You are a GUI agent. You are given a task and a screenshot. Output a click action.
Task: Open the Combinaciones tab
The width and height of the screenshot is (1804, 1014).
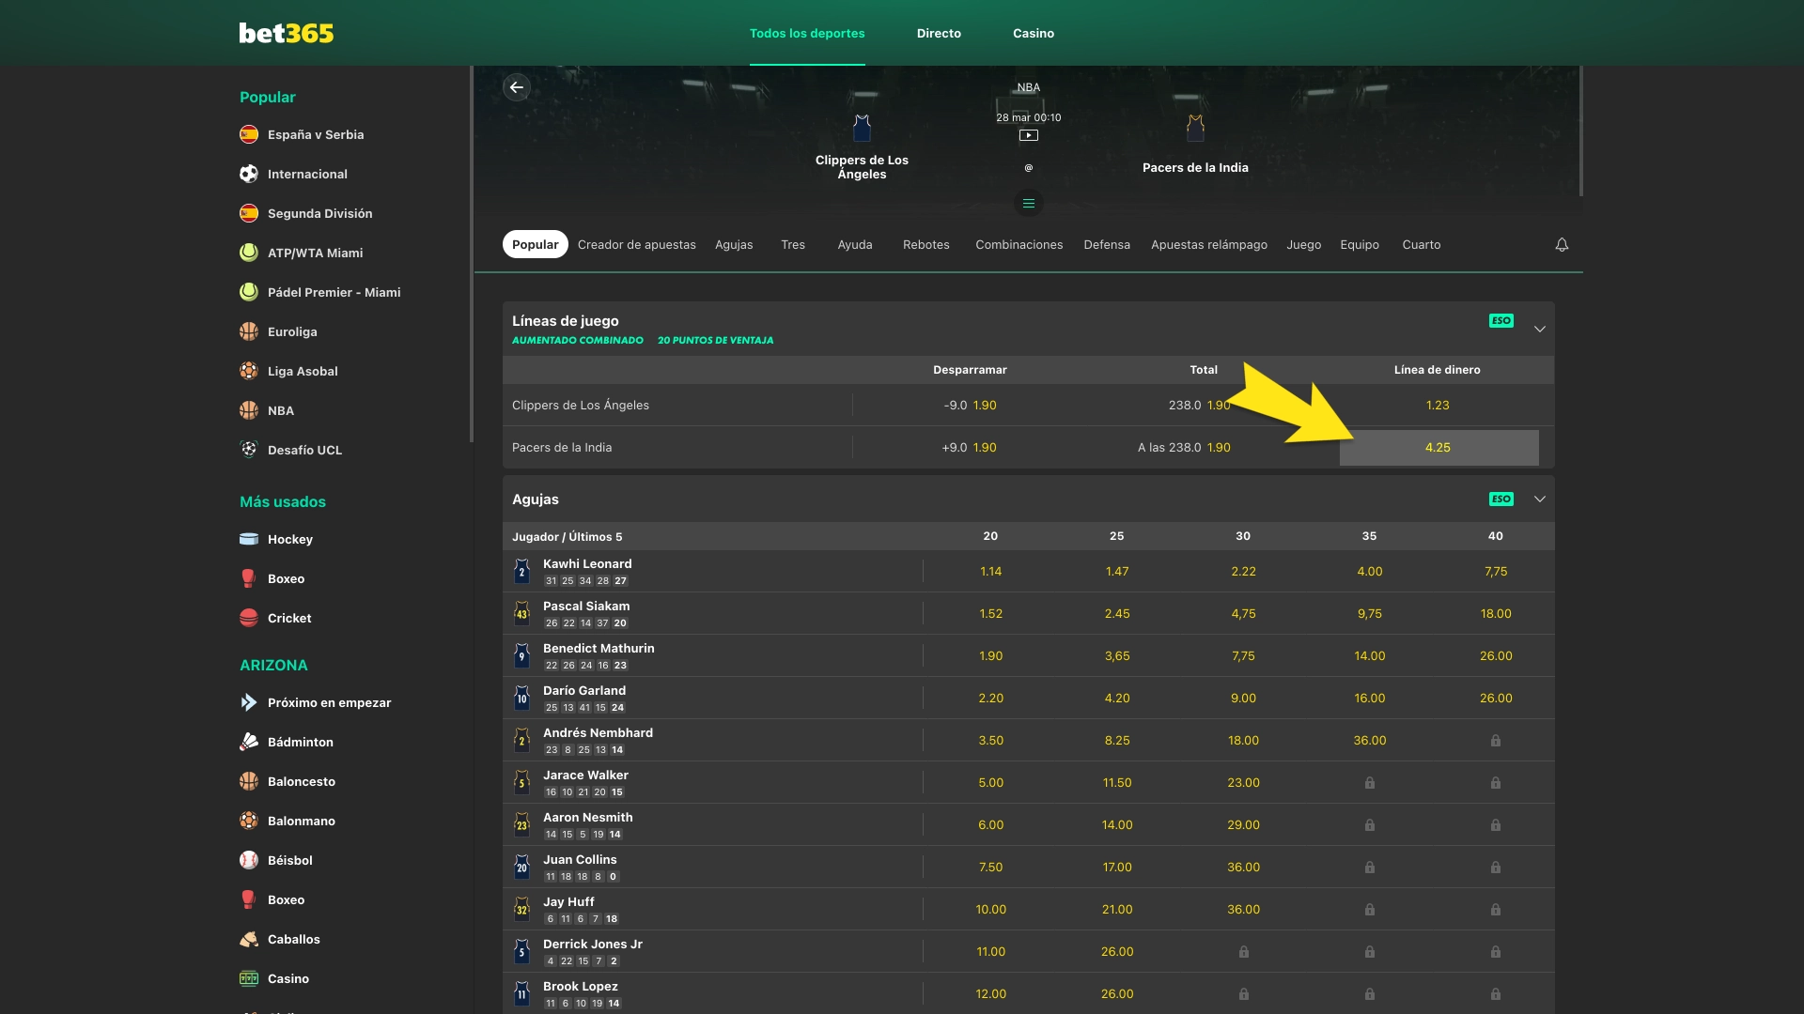[1019, 244]
